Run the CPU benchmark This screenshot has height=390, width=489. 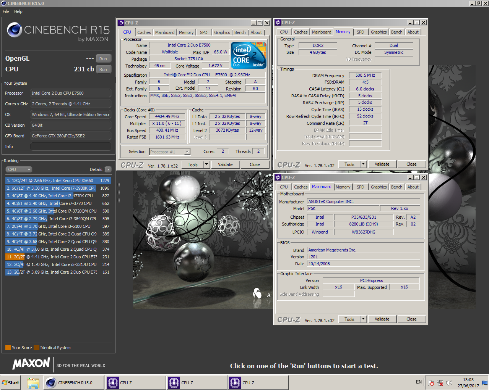(103, 69)
